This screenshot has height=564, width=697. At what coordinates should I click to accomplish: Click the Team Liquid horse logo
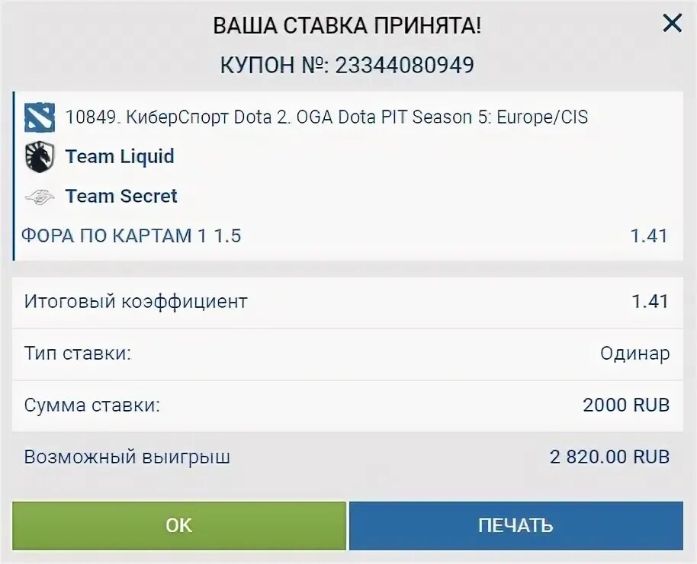pos(40,157)
